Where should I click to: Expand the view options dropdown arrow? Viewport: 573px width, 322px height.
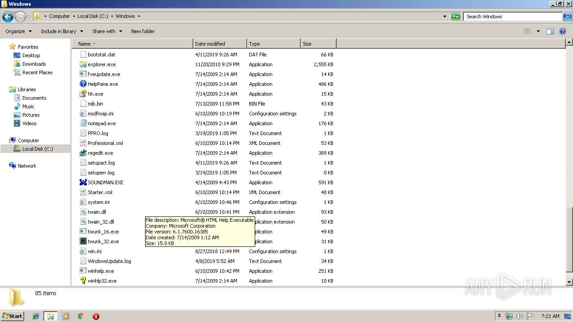(538, 31)
